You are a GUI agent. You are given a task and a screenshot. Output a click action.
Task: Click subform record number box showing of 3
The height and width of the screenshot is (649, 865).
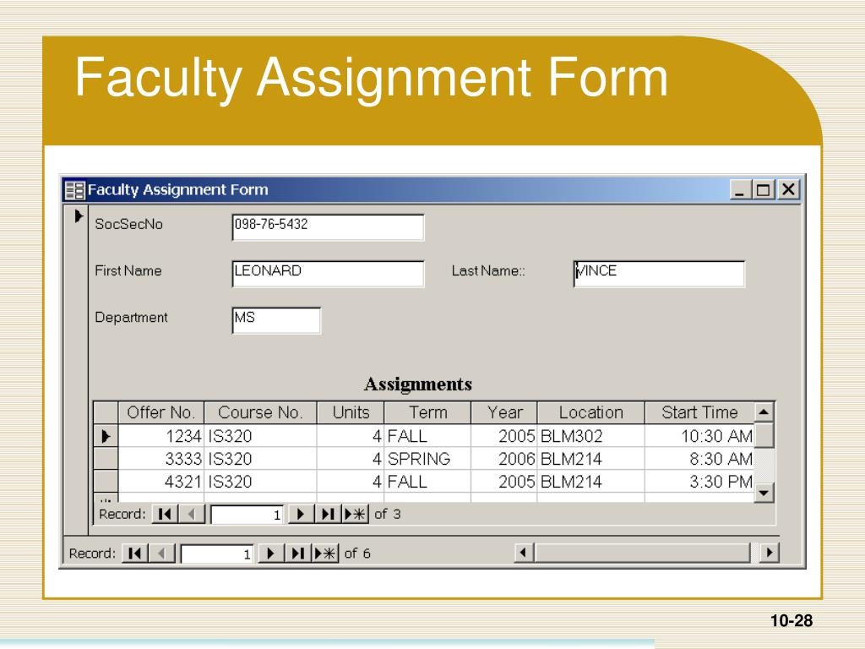tap(248, 515)
